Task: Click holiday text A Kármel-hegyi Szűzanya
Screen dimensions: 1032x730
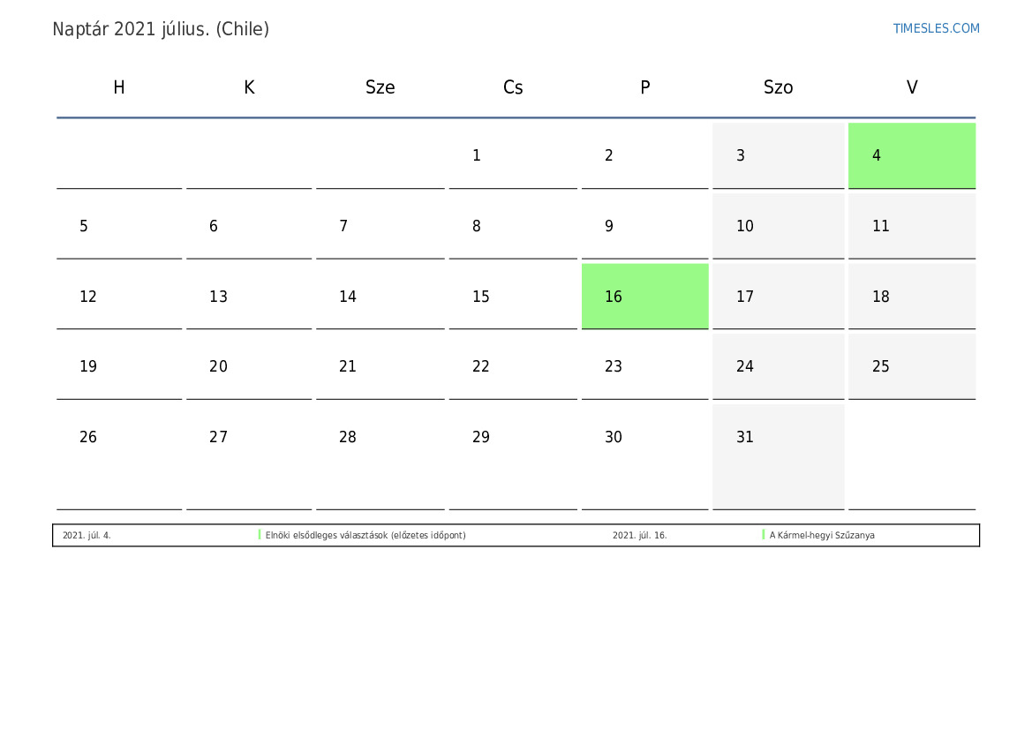Action: point(822,536)
